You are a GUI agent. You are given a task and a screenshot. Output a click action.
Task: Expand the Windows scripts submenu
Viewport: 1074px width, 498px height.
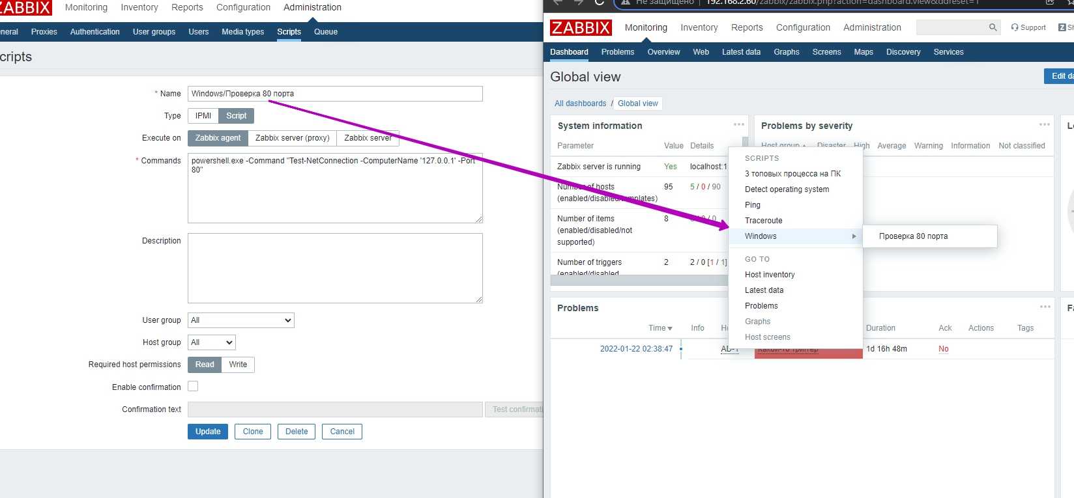(795, 236)
